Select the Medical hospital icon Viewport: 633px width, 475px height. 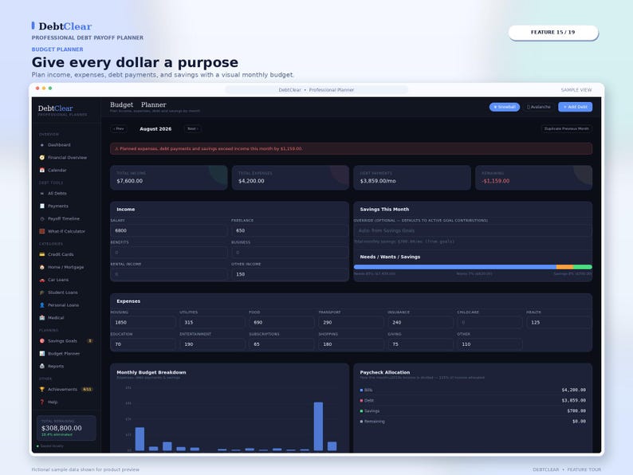[42, 318]
